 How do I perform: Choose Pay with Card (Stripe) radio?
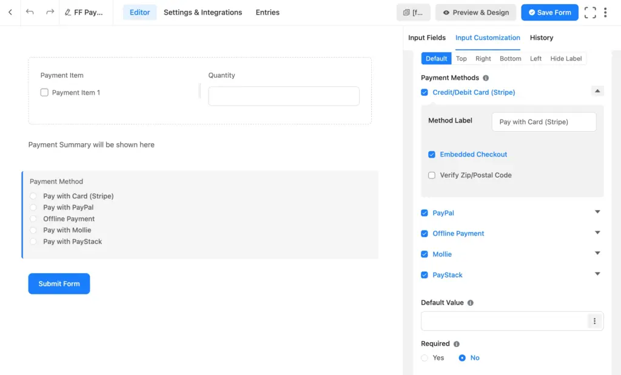(x=33, y=196)
